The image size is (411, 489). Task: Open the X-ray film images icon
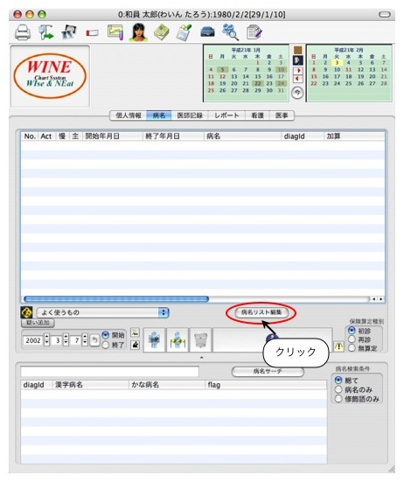click(x=69, y=31)
